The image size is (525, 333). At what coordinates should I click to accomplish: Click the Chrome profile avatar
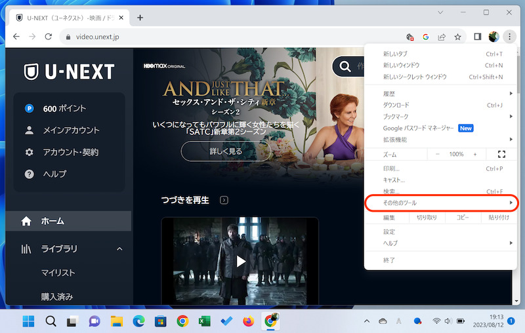pos(493,37)
